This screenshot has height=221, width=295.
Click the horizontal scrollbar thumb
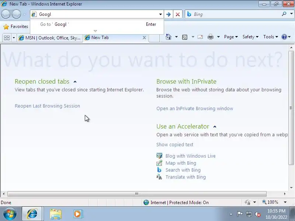pos(137,194)
